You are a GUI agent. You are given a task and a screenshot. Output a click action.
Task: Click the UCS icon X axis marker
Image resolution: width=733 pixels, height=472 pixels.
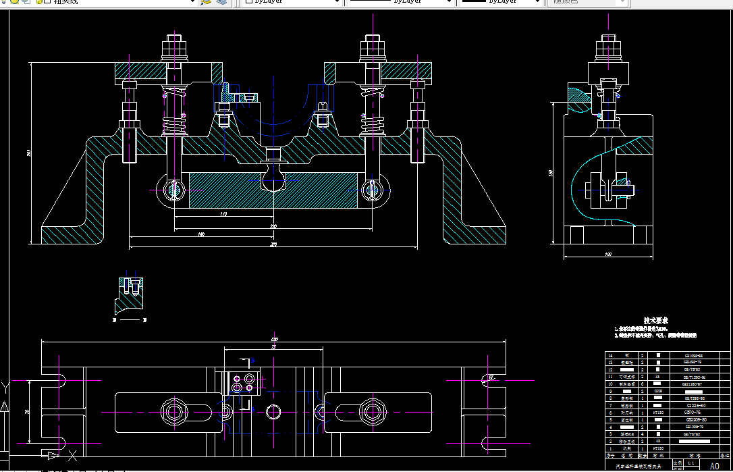(72, 455)
